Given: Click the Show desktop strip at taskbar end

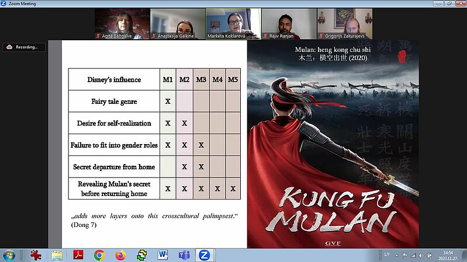Looking at the screenshot, I should 465,255.
